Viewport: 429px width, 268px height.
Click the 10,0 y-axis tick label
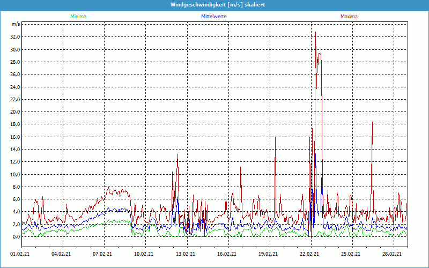click(15, 175)
